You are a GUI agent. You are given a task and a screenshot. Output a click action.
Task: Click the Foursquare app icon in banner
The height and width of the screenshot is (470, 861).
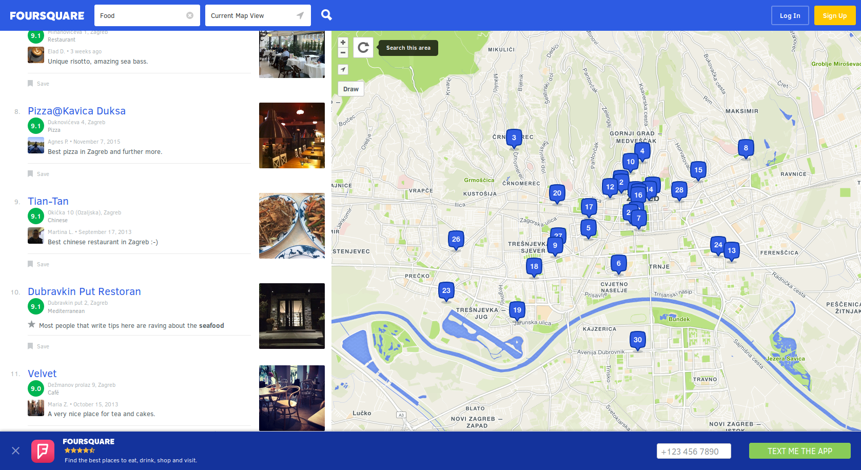point(43,451)
